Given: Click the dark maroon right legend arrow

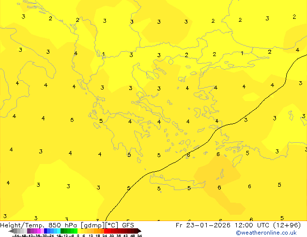Looking at the screenshot, I should coord(139,231).
